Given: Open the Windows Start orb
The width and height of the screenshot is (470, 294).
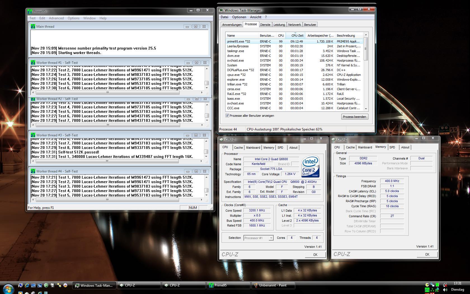Looking at the screenshot, I should (x=8, y=289).
